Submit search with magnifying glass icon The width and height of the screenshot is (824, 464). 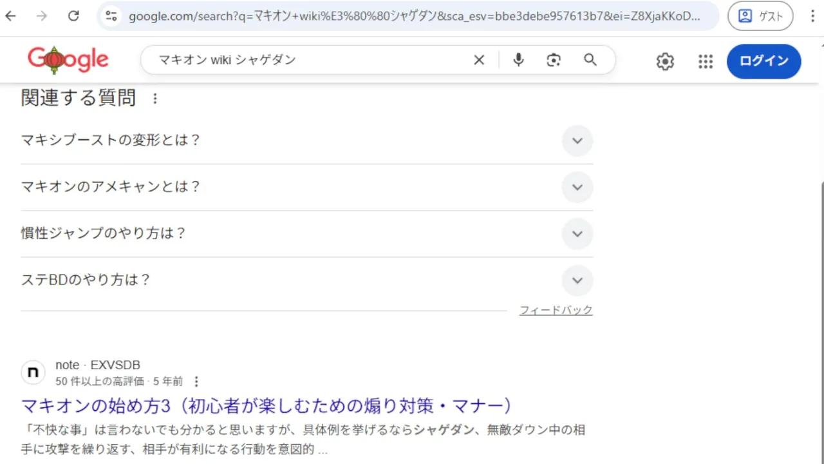click(590, 60)
